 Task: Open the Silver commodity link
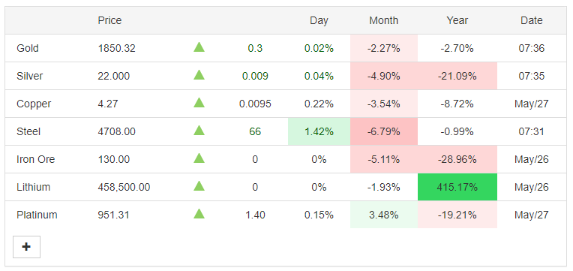[29, 76]
